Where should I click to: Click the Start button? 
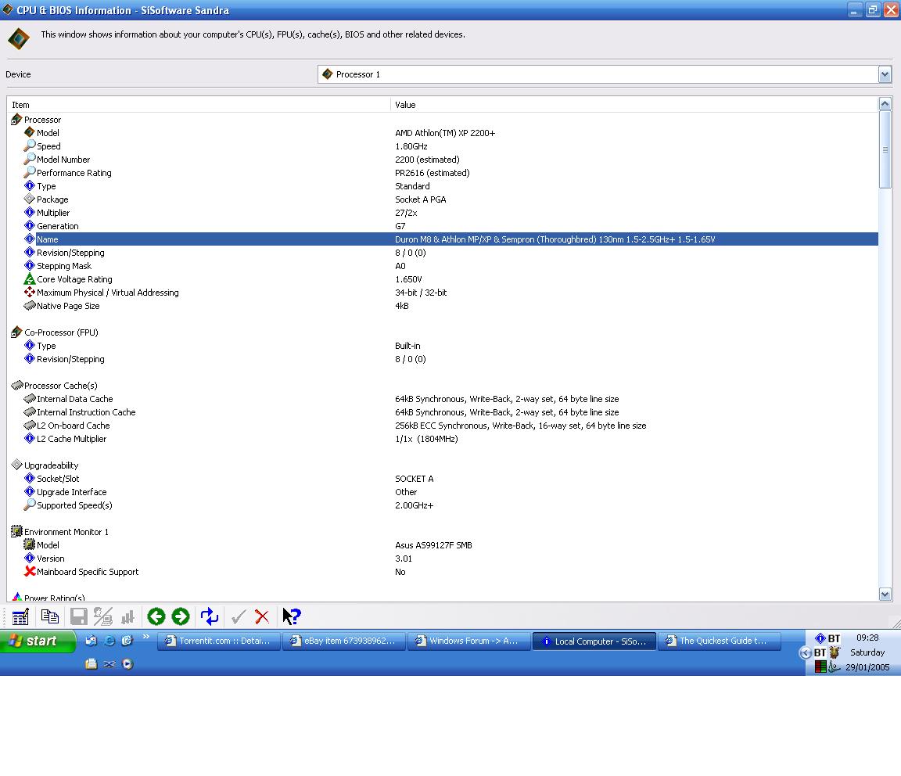pos(38,641)
